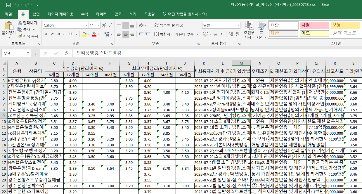This screenshot has height=194, width=362.
Task: Apply comma style
Action: point(222,34)
